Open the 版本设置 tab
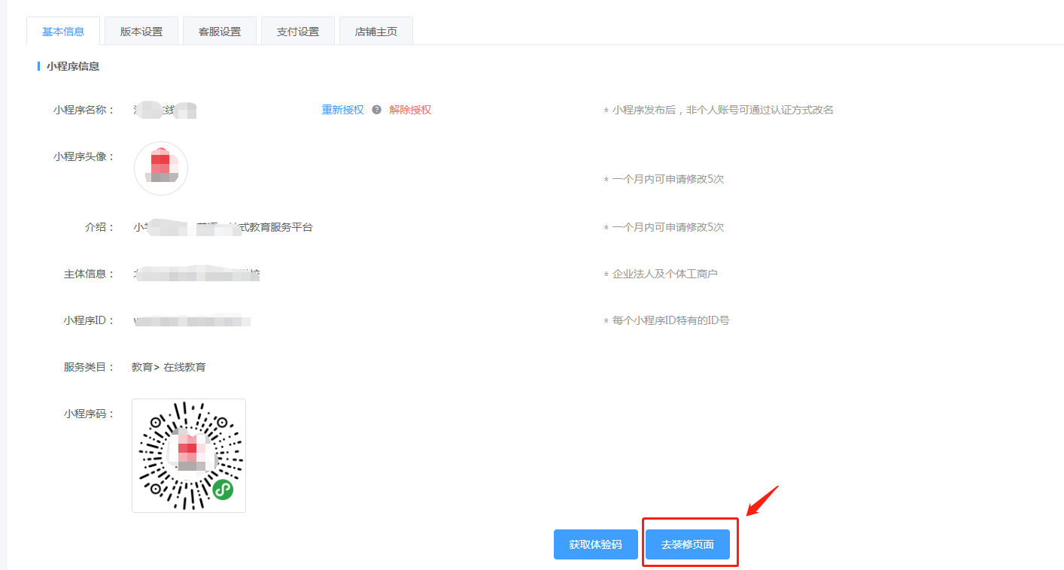Image resolution: width=1064 pixels, height=570 pixels. (x=141, y=32)
